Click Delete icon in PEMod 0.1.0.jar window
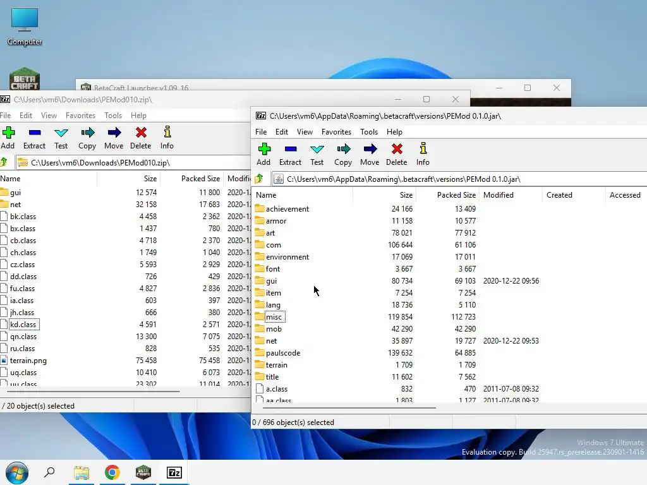 (x=397, y=148)
